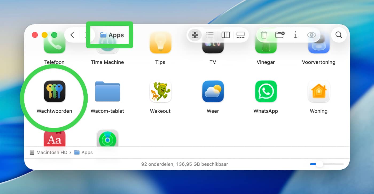The height and width of the screenshot is (194, 374).
Task: Launch the Wakeout app
Action: point(160,91)
